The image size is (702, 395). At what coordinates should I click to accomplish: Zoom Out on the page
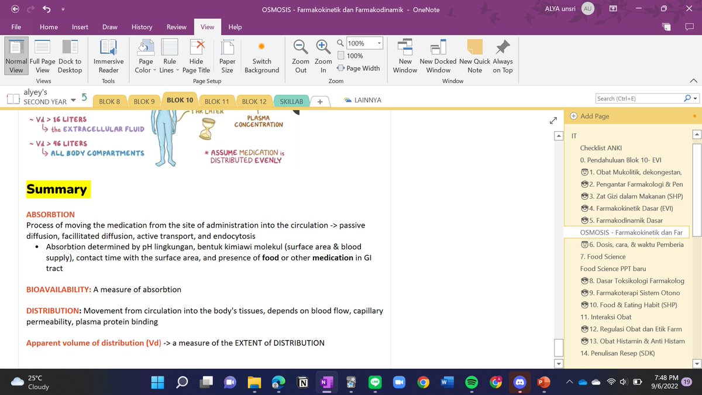coord(300,56)
